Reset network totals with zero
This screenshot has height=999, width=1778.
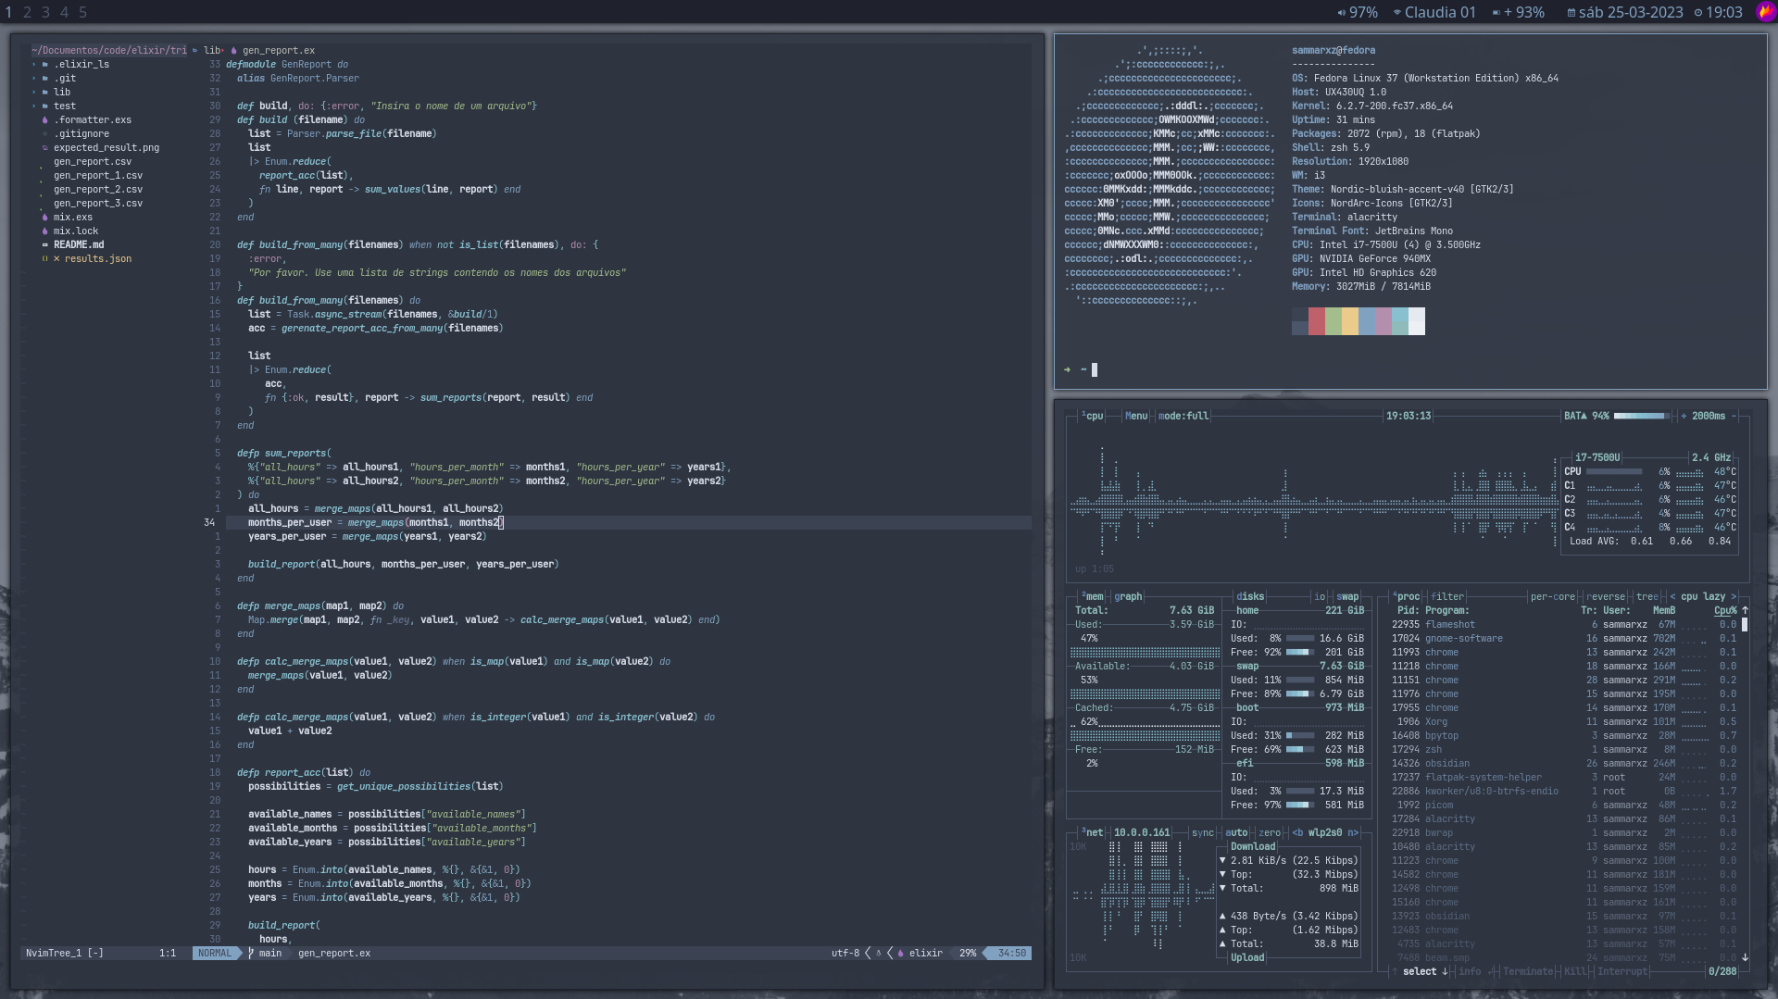click(1270, 833)
